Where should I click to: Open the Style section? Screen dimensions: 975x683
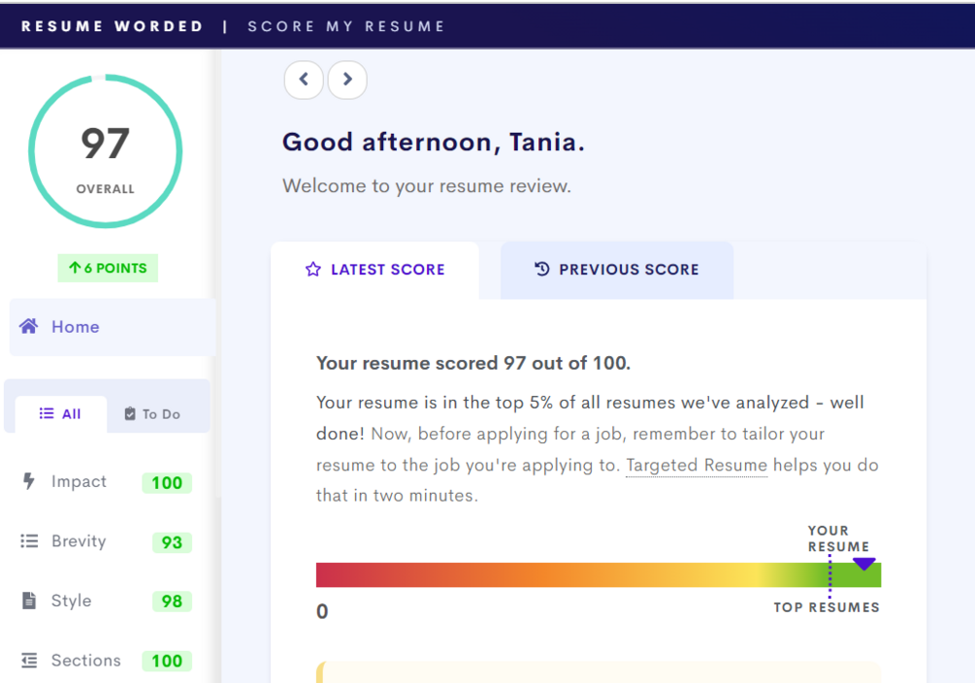point(106,601)
